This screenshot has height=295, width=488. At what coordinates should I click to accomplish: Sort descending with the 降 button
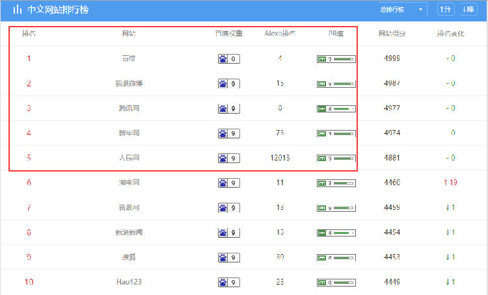coord(468,10)
